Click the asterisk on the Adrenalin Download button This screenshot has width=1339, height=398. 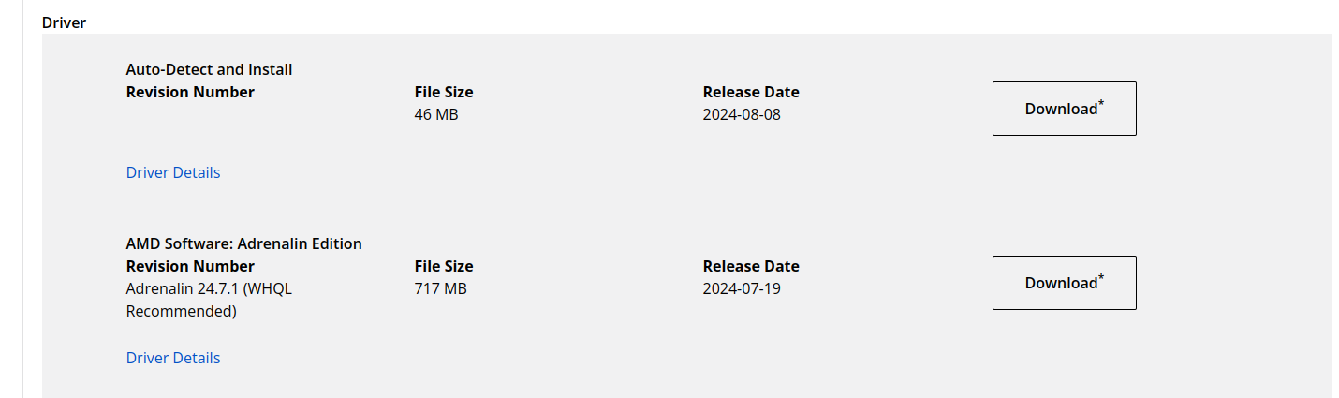pyautogui.click(x=1101, y=276)
